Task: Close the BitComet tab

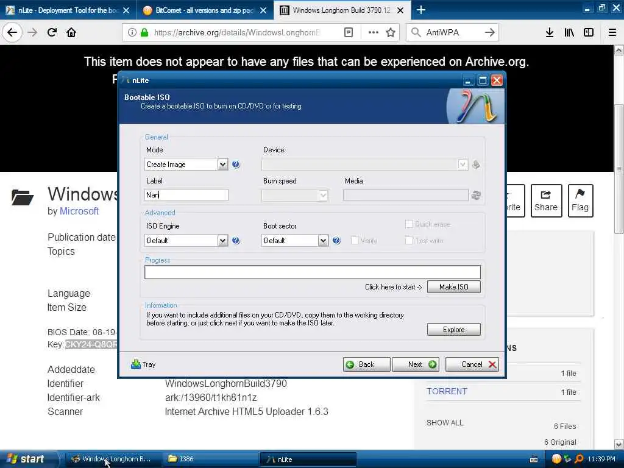Action: coord(263,10)
